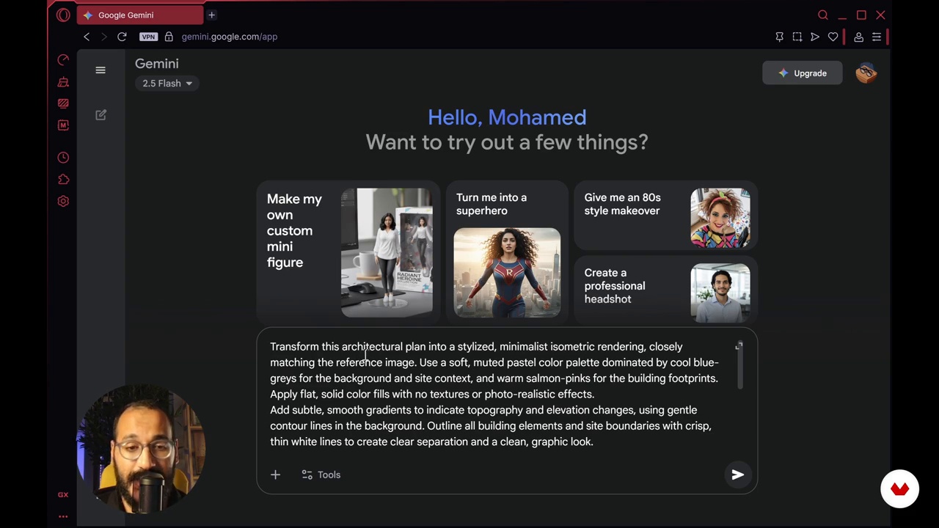Reload the Gemini page
Viewport: 939px width, 528px height.
[122, 37]
